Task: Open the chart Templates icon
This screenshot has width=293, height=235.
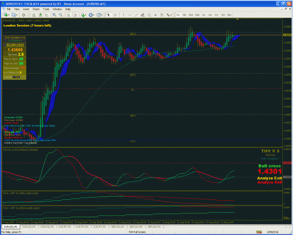Action: coord(98,15)
